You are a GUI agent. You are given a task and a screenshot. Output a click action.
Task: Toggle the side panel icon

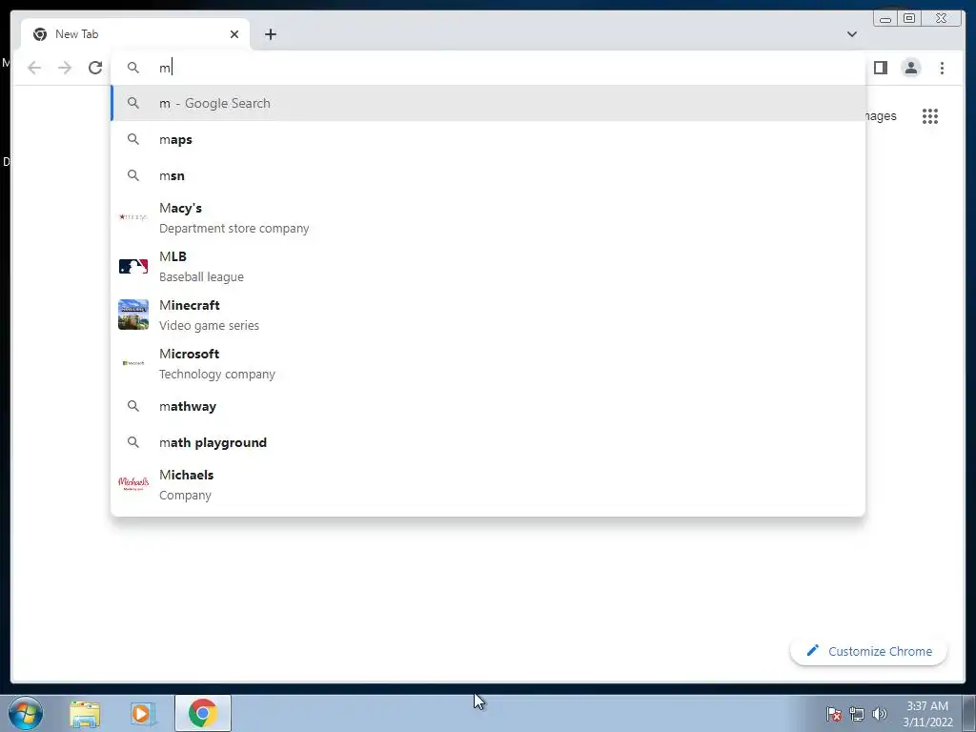coord(880,68)
